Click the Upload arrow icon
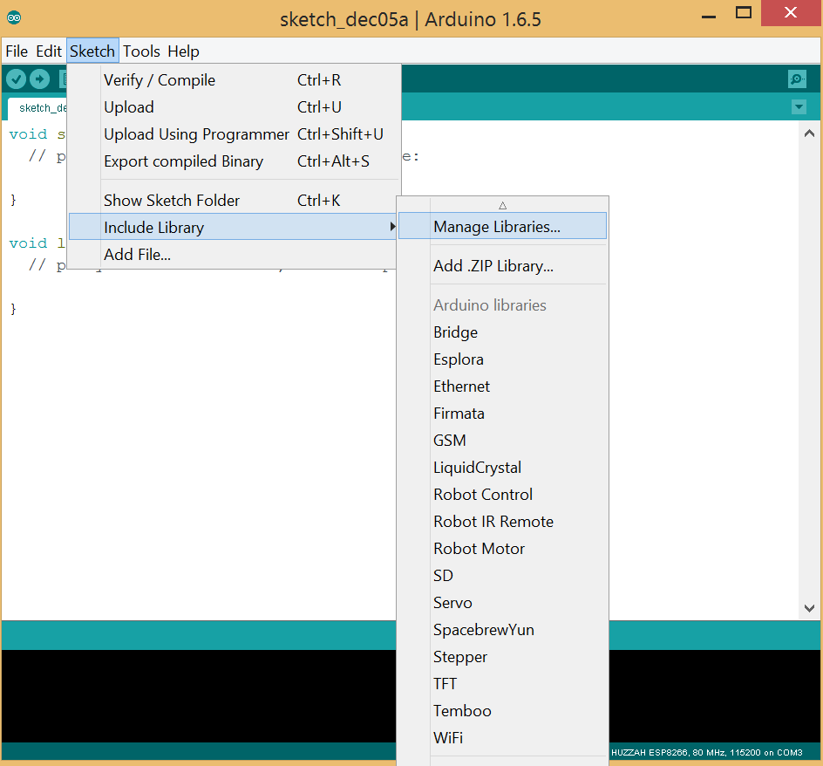 38,79
